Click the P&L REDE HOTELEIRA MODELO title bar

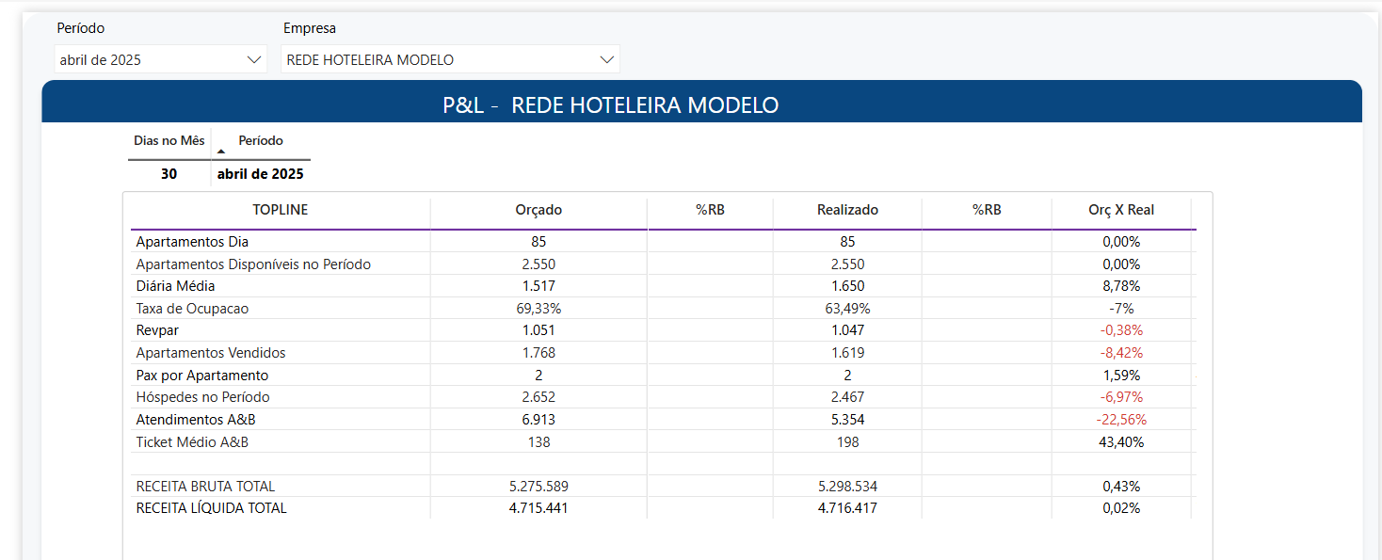(701, 102)
